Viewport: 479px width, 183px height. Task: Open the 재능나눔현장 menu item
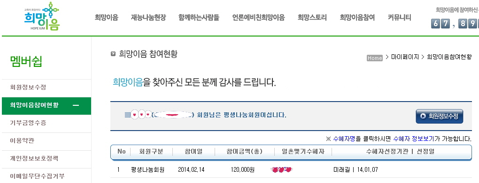[148, 17]
